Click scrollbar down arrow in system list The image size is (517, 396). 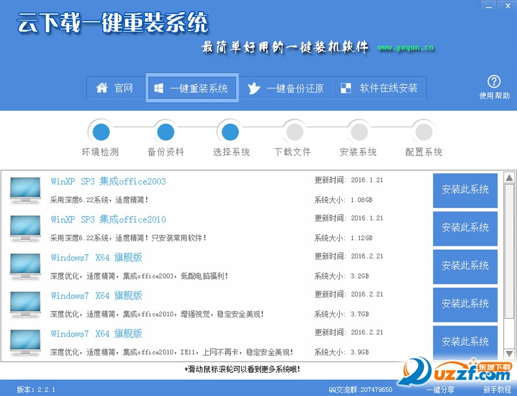coord(509,354)
